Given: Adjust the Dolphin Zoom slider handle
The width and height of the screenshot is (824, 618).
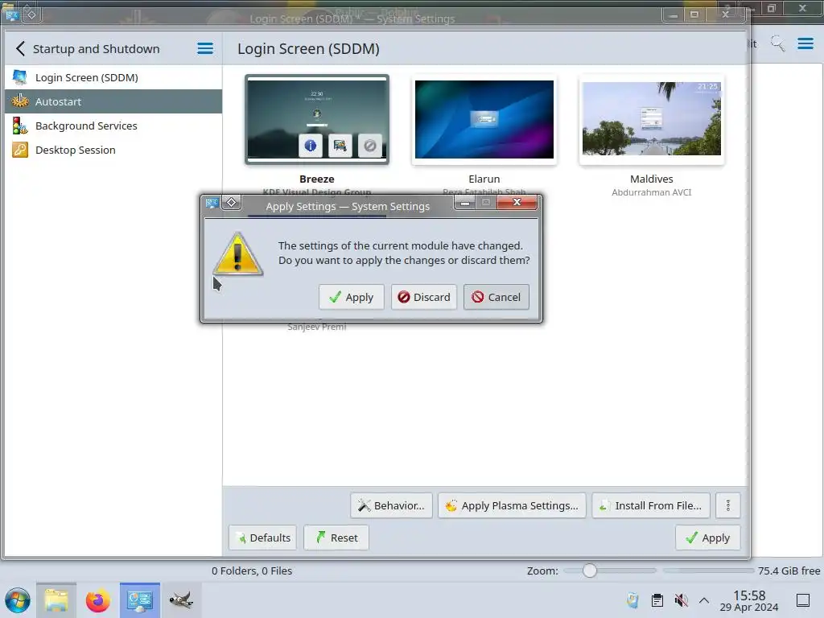Looking at the screenshot, I should point(590,571).
